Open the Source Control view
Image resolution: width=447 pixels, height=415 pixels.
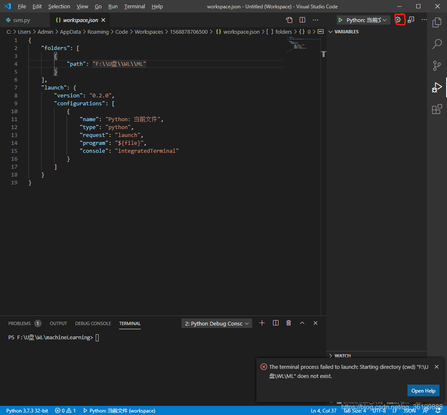tap(437, 66)
